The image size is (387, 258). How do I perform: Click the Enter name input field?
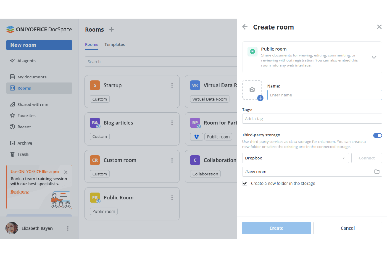(x=324, y=95)
